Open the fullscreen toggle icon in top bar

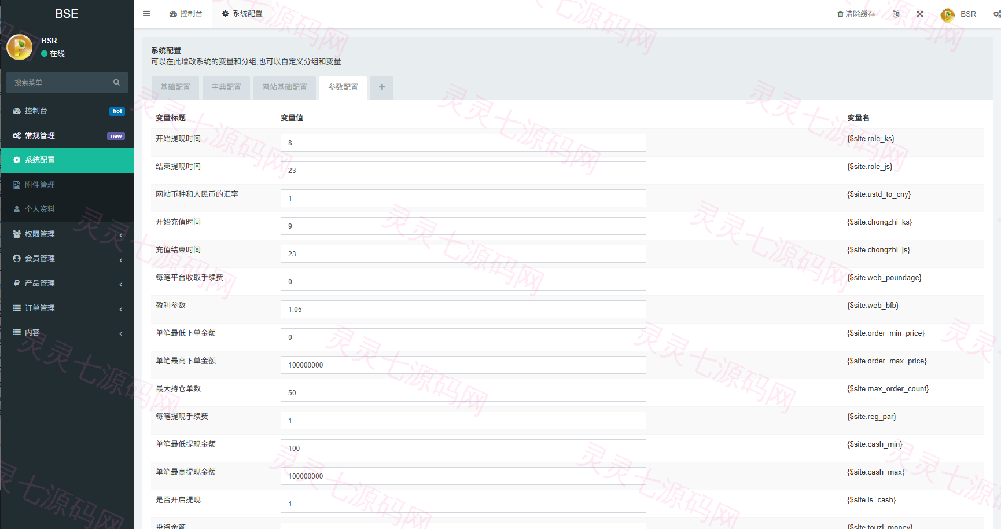coord(920,14)
